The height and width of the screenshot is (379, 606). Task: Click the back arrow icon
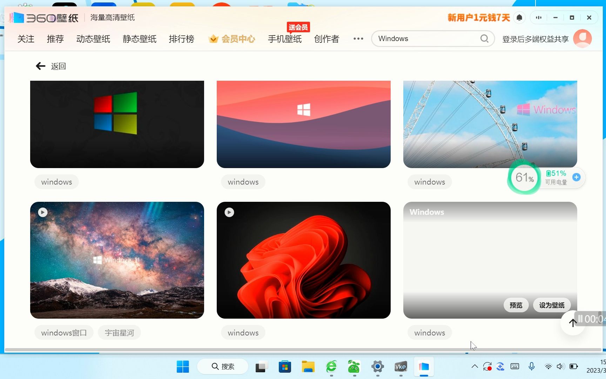41,66
